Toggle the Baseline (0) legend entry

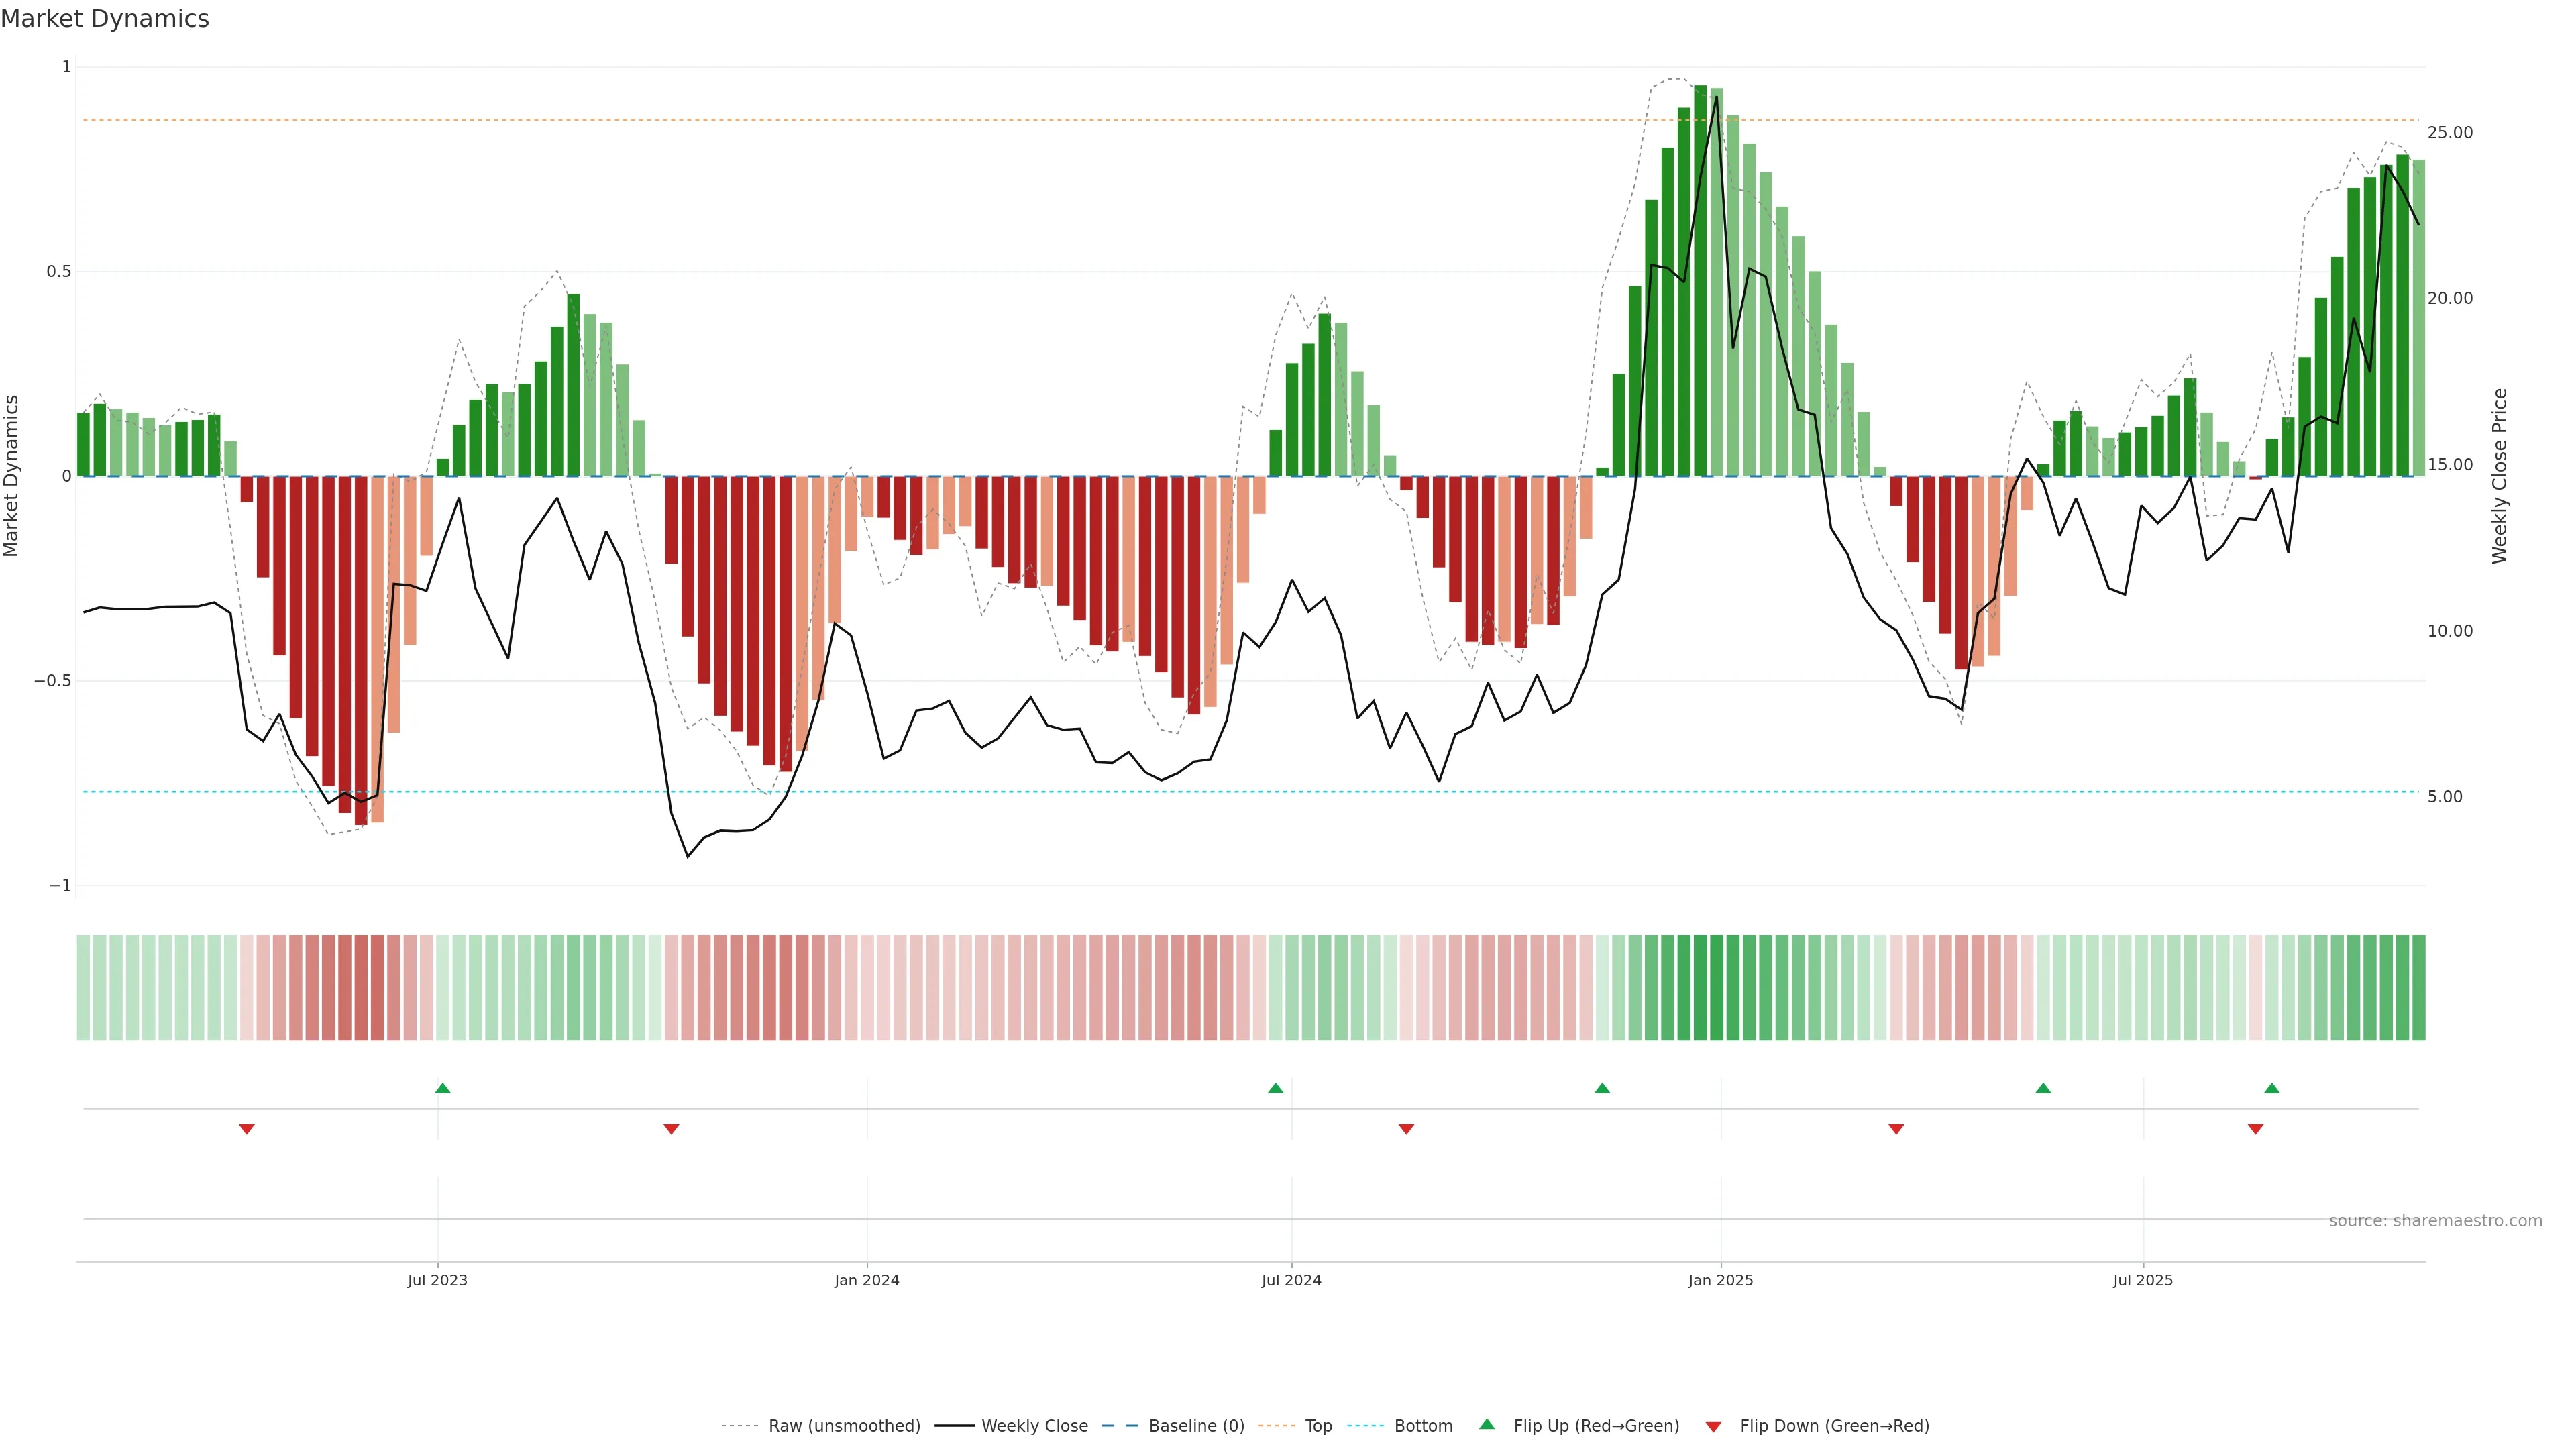[x=1196, y=1426]
